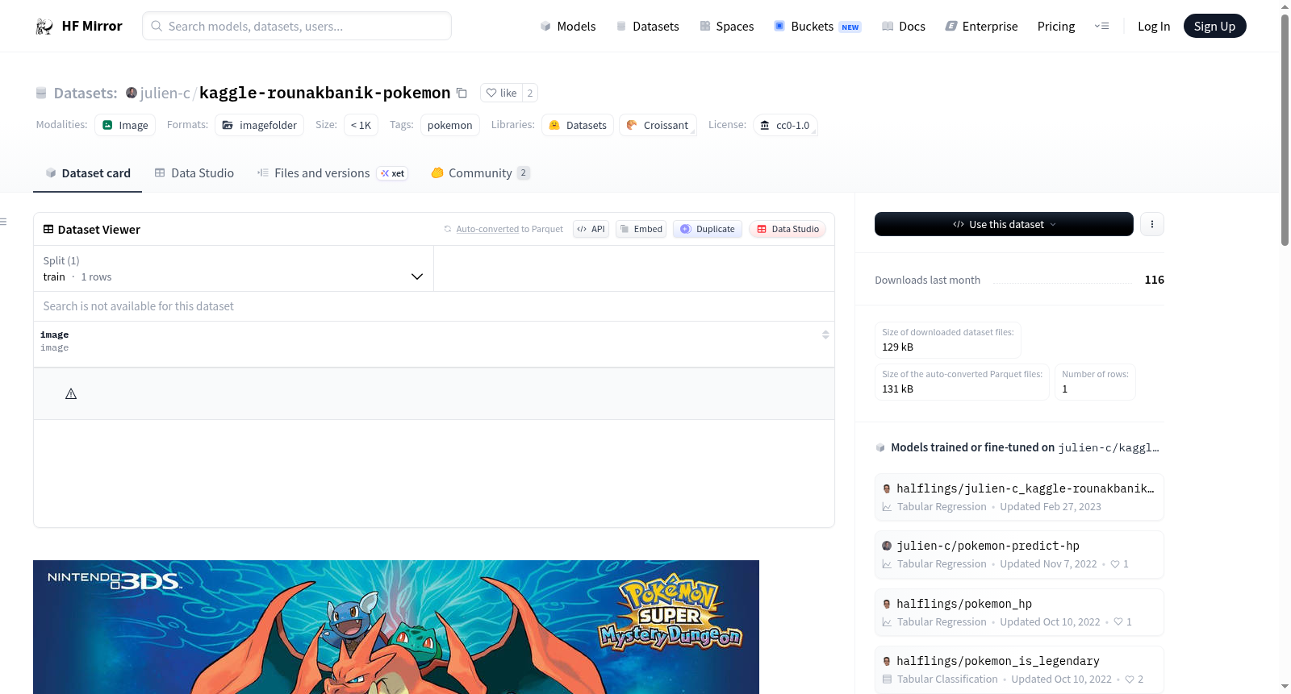Open Docs in top navigation
Screen dimensions: 1291x694
pyautogui.click(x=904, y=27)
